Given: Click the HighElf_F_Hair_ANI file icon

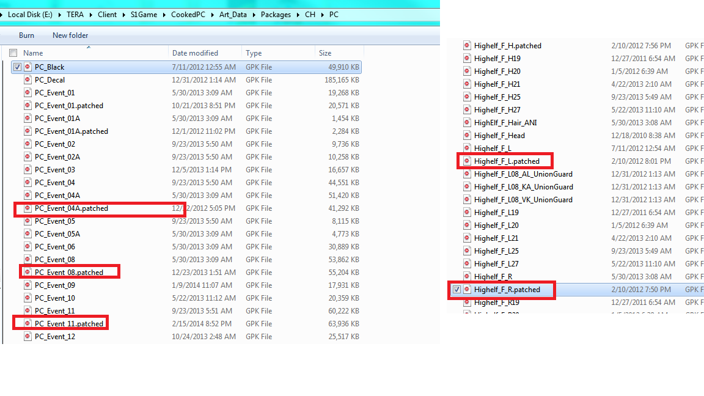Looking at the screenshot, I should pos(467,123).
